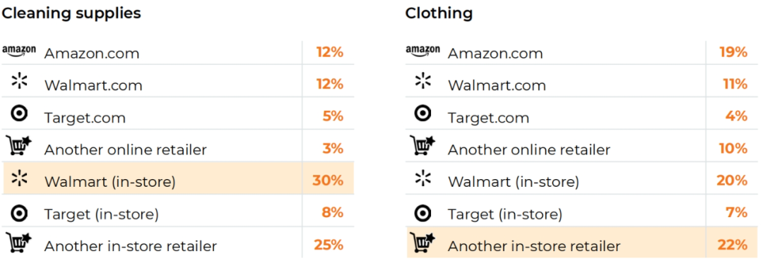Click the Amazon.com label in Clothing
This screenshot has height=263, width=763.
(495, 54)
